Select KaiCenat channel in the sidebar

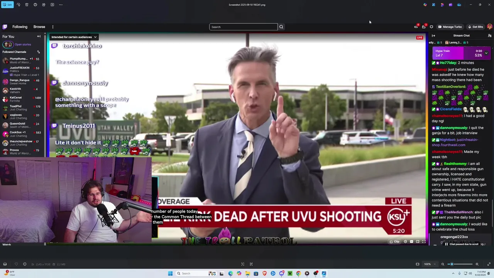point(22,99)
